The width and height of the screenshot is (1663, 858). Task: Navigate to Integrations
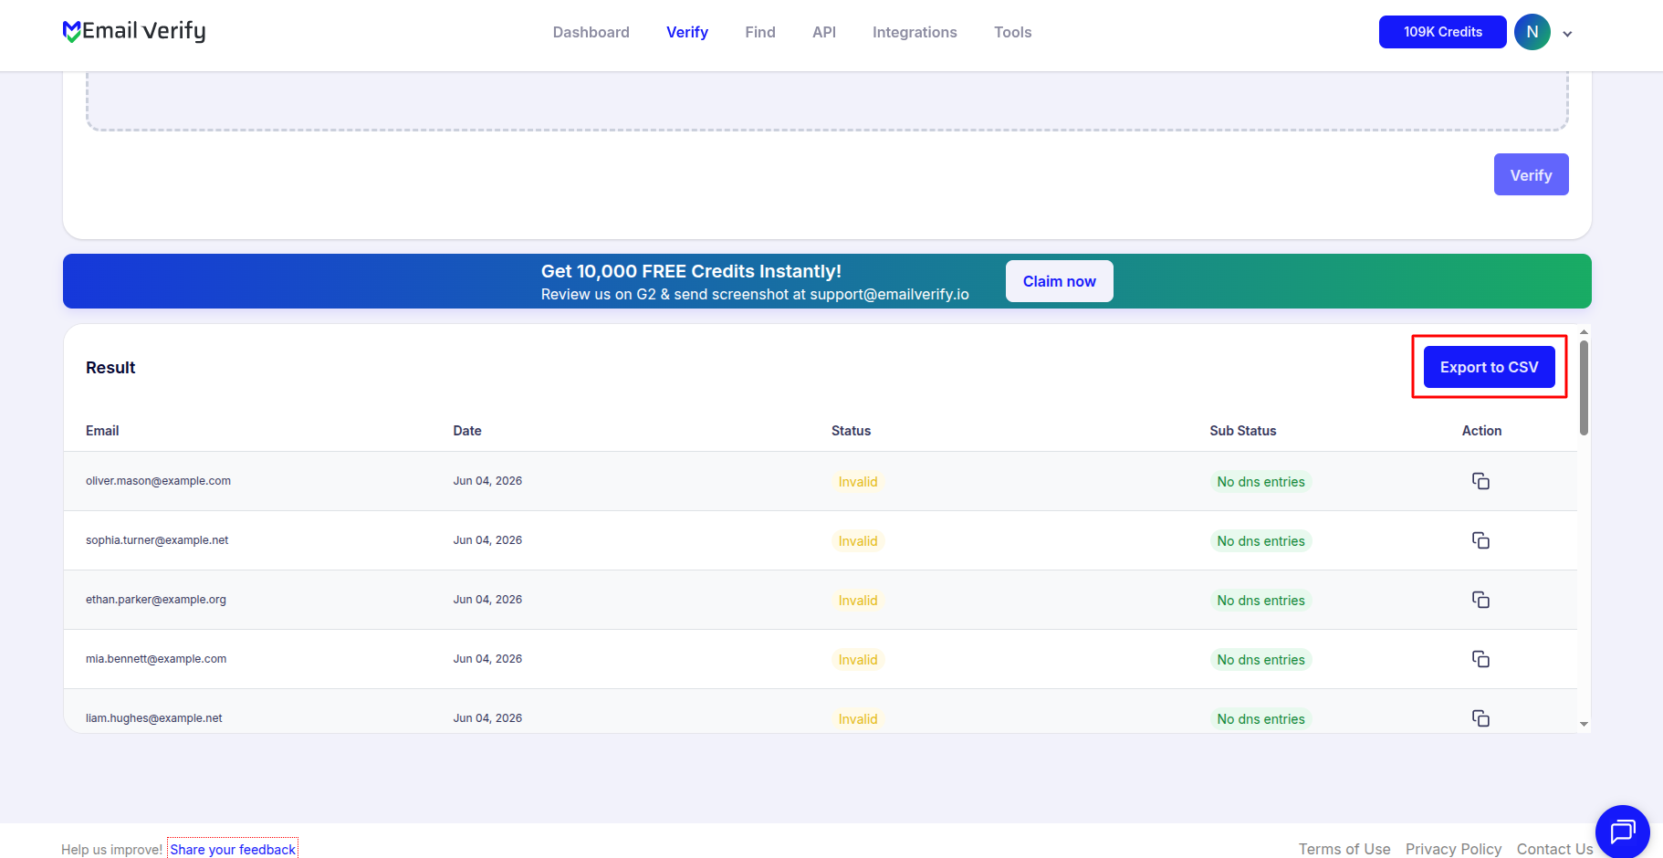tap(915, 32)
